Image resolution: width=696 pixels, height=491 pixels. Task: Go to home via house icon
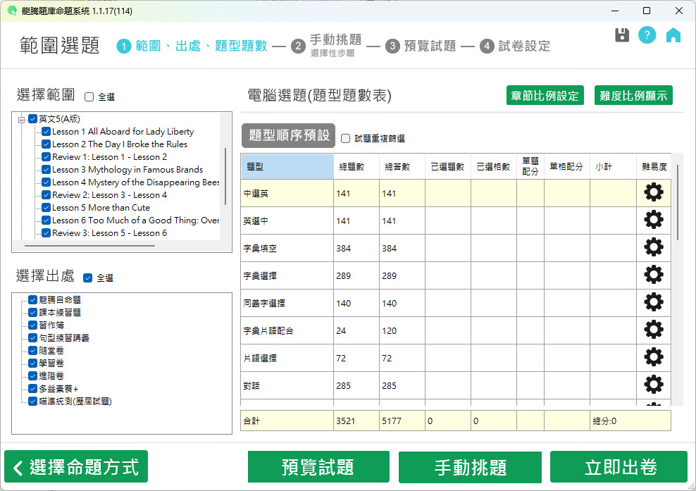point(673,35)
